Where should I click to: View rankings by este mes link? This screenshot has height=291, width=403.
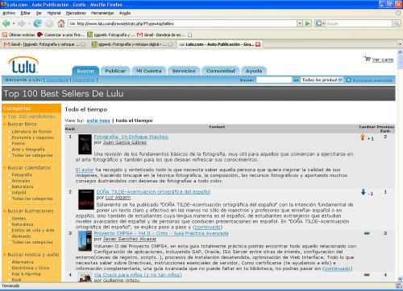click(98, 121)
